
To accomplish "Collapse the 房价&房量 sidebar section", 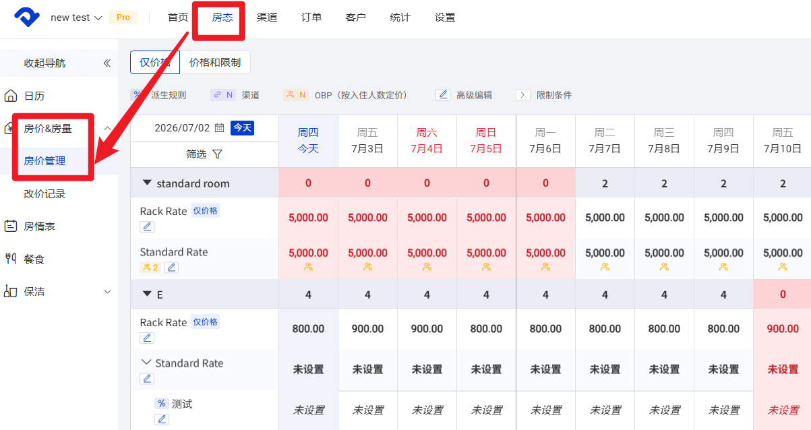I will click(107, 128).
